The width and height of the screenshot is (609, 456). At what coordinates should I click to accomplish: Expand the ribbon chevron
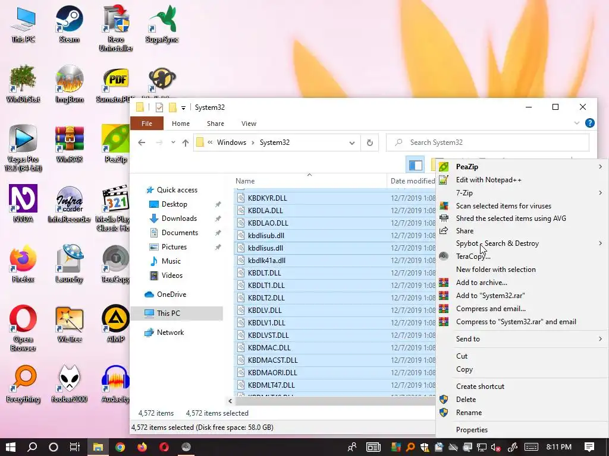pyautogui.click(x=577, y=123)
